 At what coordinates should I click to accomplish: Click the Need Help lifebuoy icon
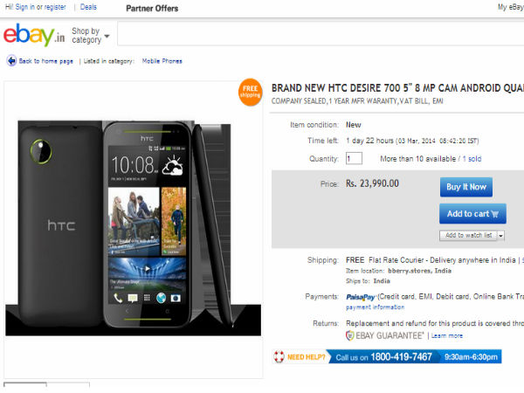pyautogui.click(x=279, y=357)
